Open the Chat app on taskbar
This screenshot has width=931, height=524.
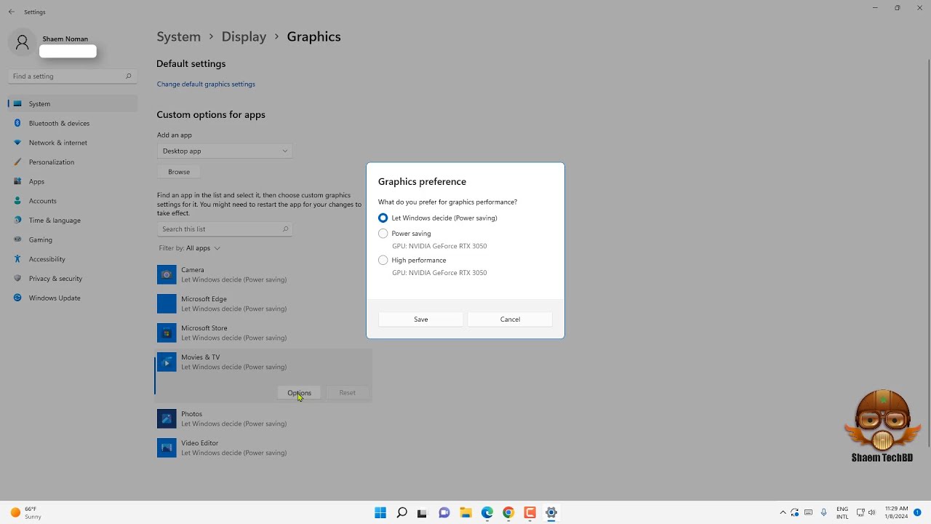[444, 512]
